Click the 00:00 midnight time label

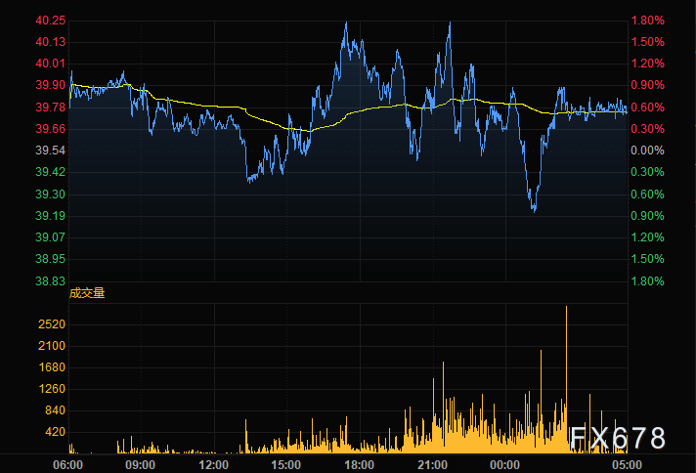tap(504, 465)
